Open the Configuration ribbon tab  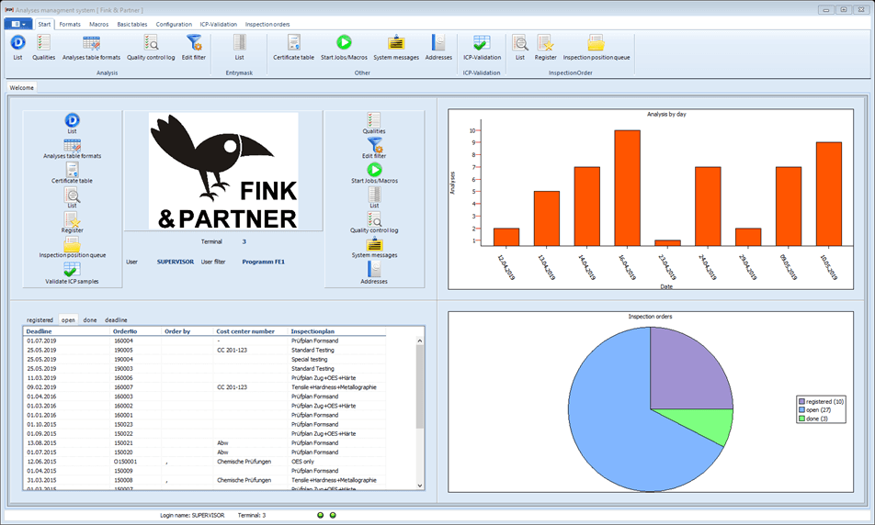pos(174,24)
